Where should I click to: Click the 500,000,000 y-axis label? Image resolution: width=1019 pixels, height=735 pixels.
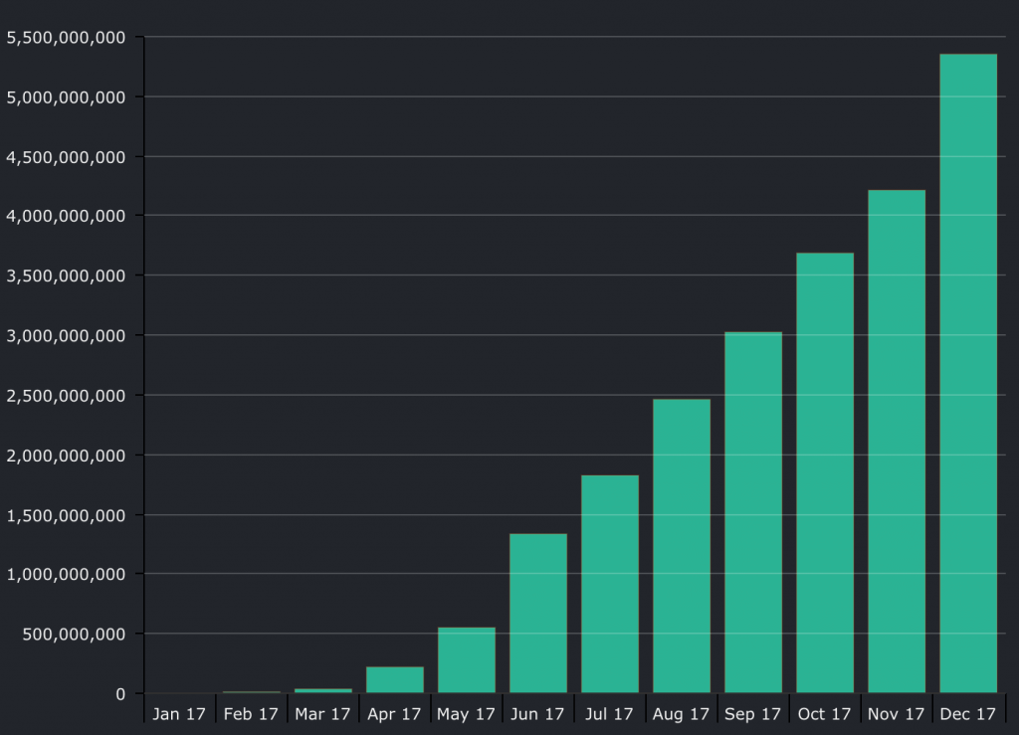[x=72, y=634]
